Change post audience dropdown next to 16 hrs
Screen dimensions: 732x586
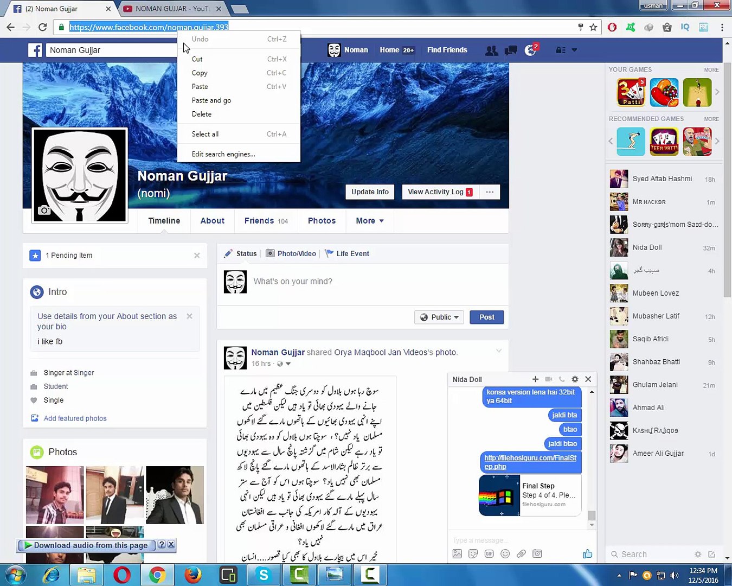[284, 364]
